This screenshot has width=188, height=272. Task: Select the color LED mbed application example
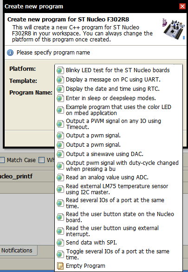[x=119, y=110]
